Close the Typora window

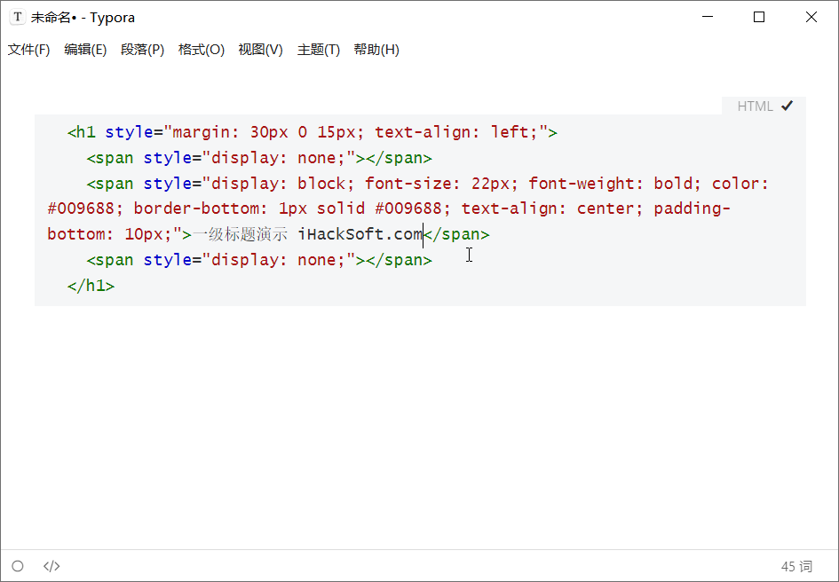(811, 17)
